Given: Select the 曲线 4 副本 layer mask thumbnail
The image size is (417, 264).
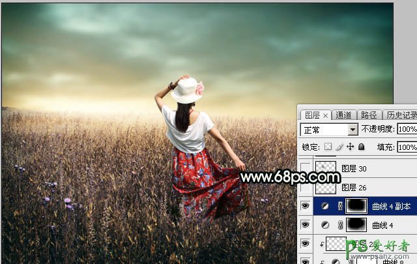Looking at the screenshot, I should [357, 207].
